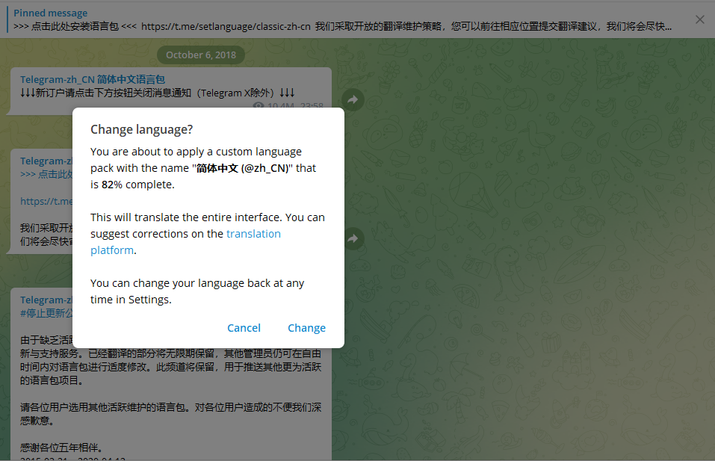Click share arrow beside the second channel post

pyautogui.click(x=353, y=238)
